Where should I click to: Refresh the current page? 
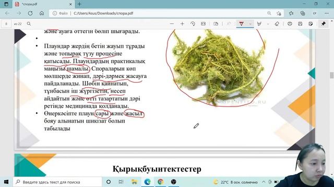pos(30,13)
